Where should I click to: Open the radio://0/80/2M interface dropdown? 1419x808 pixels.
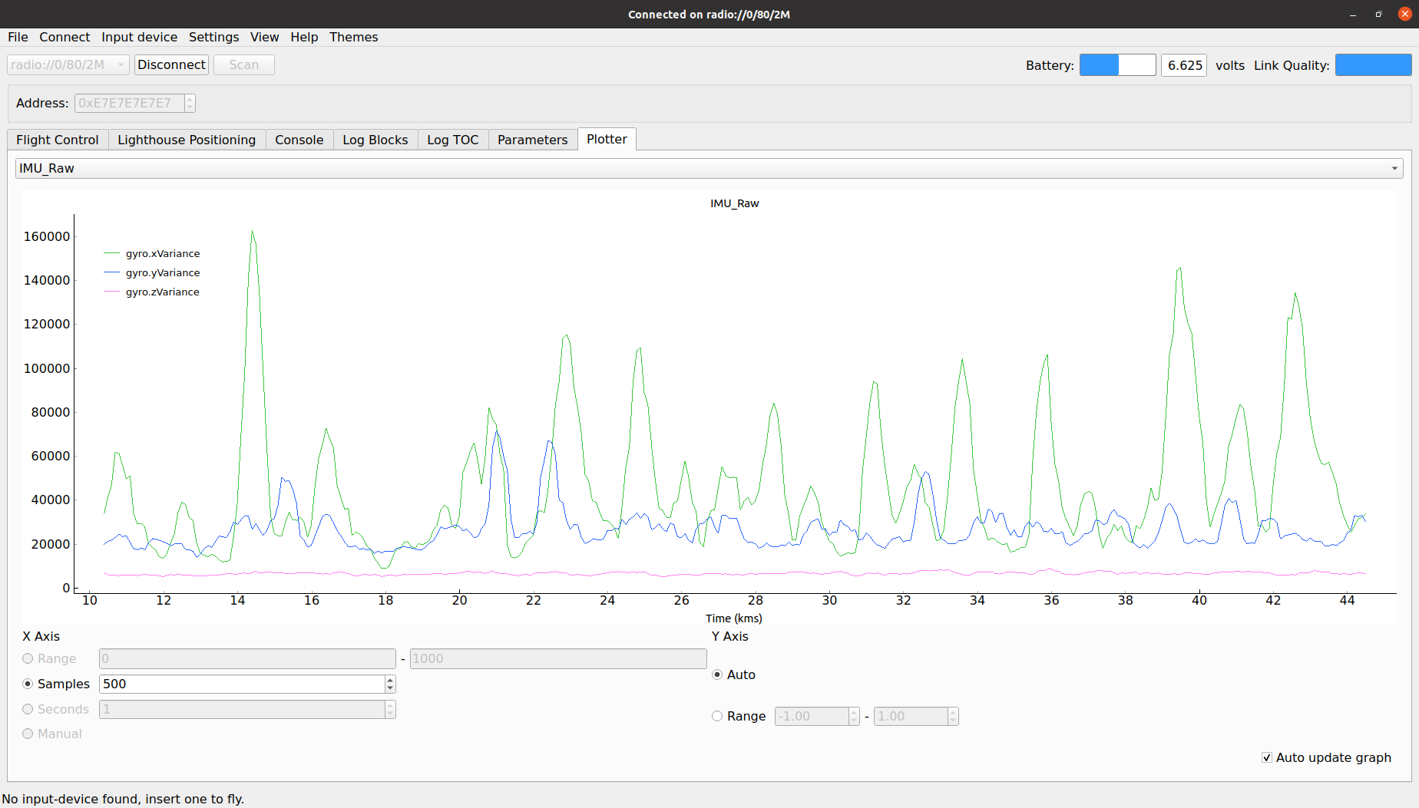[68, 64]
